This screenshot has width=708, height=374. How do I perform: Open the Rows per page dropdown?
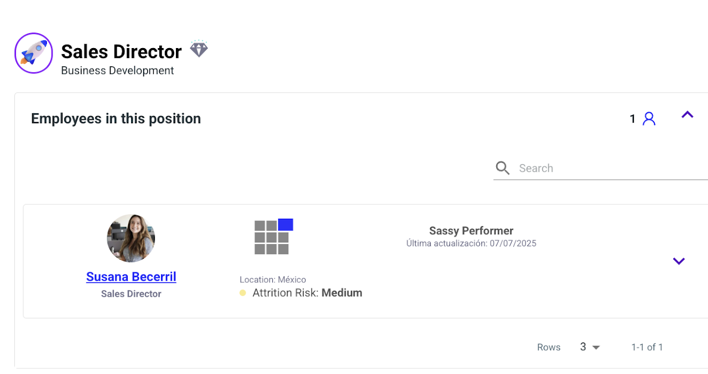pyautogui.click(x=590, y=347)
